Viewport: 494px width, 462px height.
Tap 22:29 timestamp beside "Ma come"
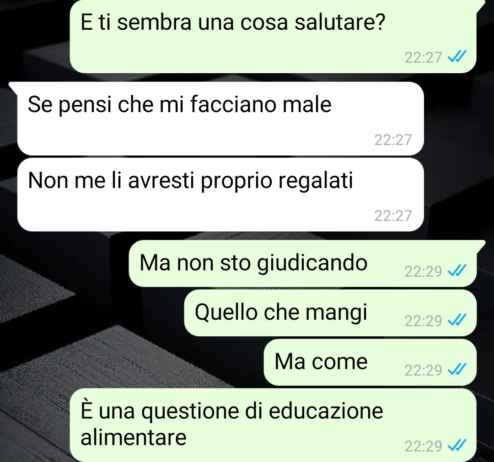coord(423,371)
